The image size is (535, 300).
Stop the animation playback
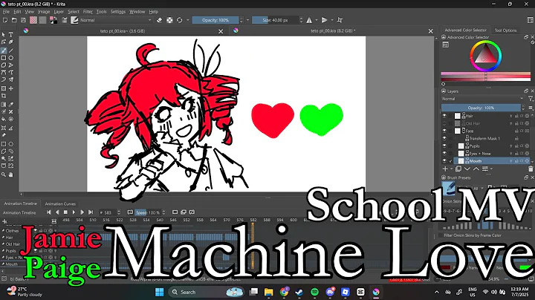[x=66, y=212]
